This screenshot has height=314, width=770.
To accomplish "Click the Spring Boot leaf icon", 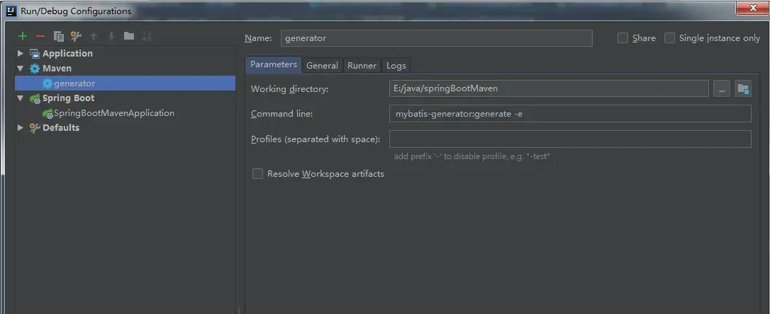I will [35, 98].
